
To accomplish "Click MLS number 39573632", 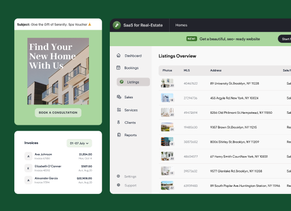I will (x=191, y=171).
